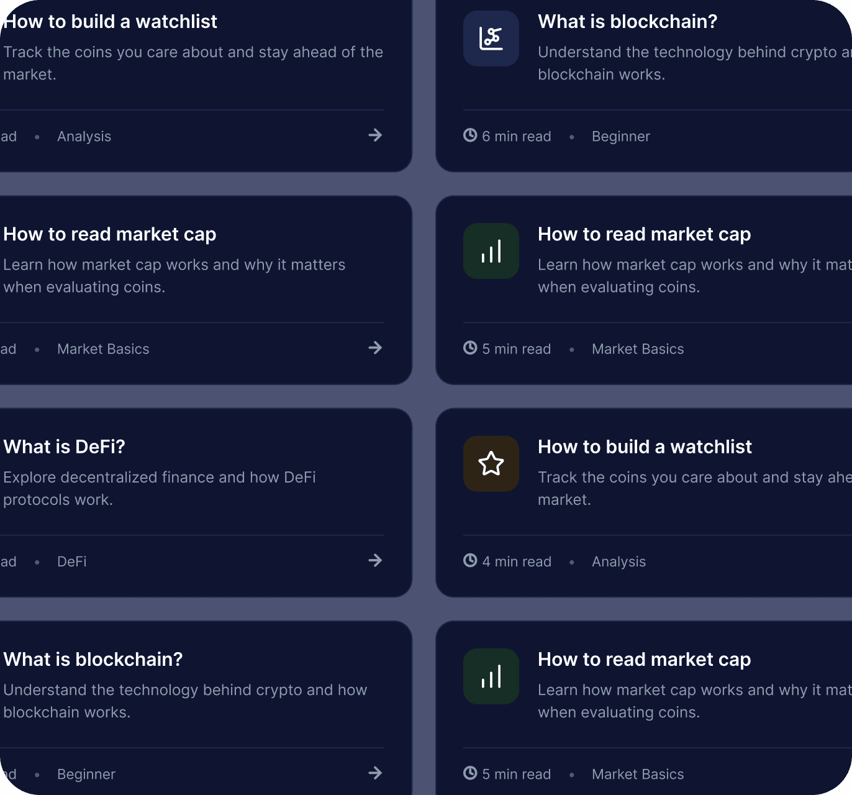Viewport: 852px width, 795px height.
Task: Click the clock icon next to 6 min read
Action: click(470, 135)
